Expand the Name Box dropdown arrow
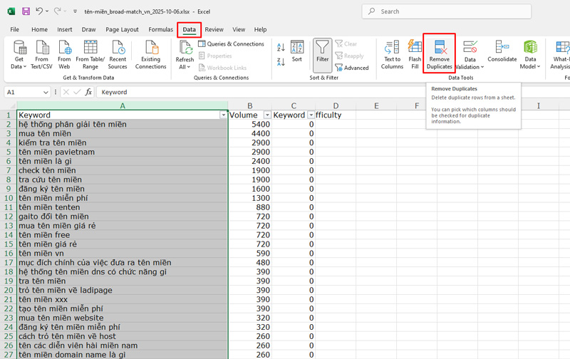This screenshot has height=359, width=570. point(46,92)
